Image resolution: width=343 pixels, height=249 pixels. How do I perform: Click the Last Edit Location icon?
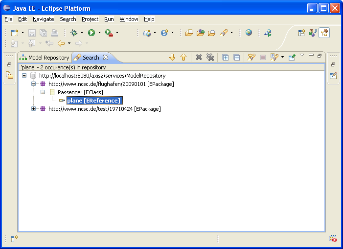pos(49,43)
